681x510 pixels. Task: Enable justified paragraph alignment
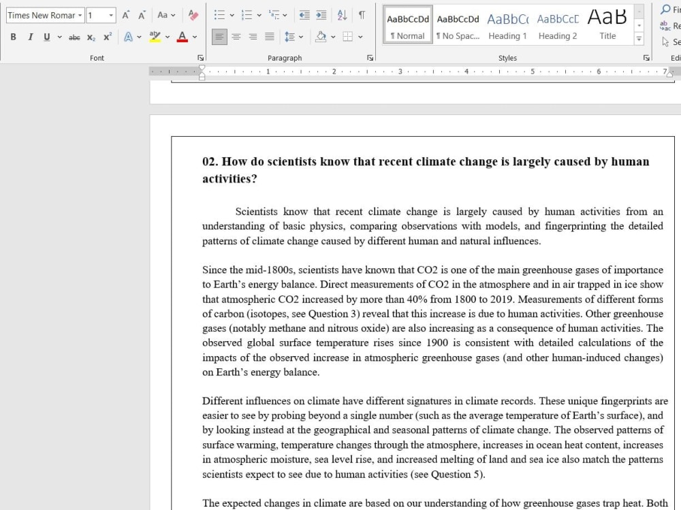tap(269, 37)
